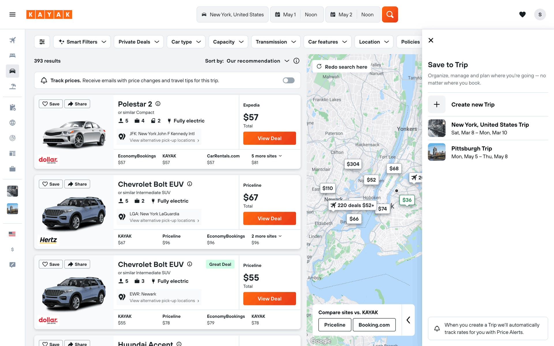Change country via US flag icon
This screenshot has width=554, height=346.
tap(12, 234)
